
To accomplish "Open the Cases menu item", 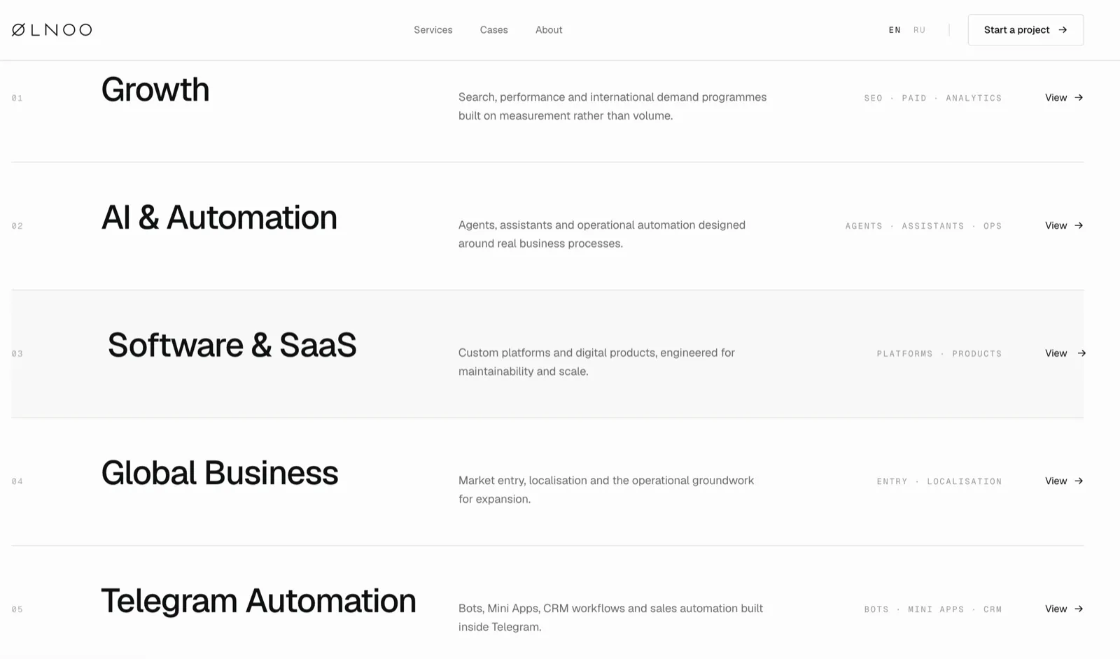I will click(493, 29).
